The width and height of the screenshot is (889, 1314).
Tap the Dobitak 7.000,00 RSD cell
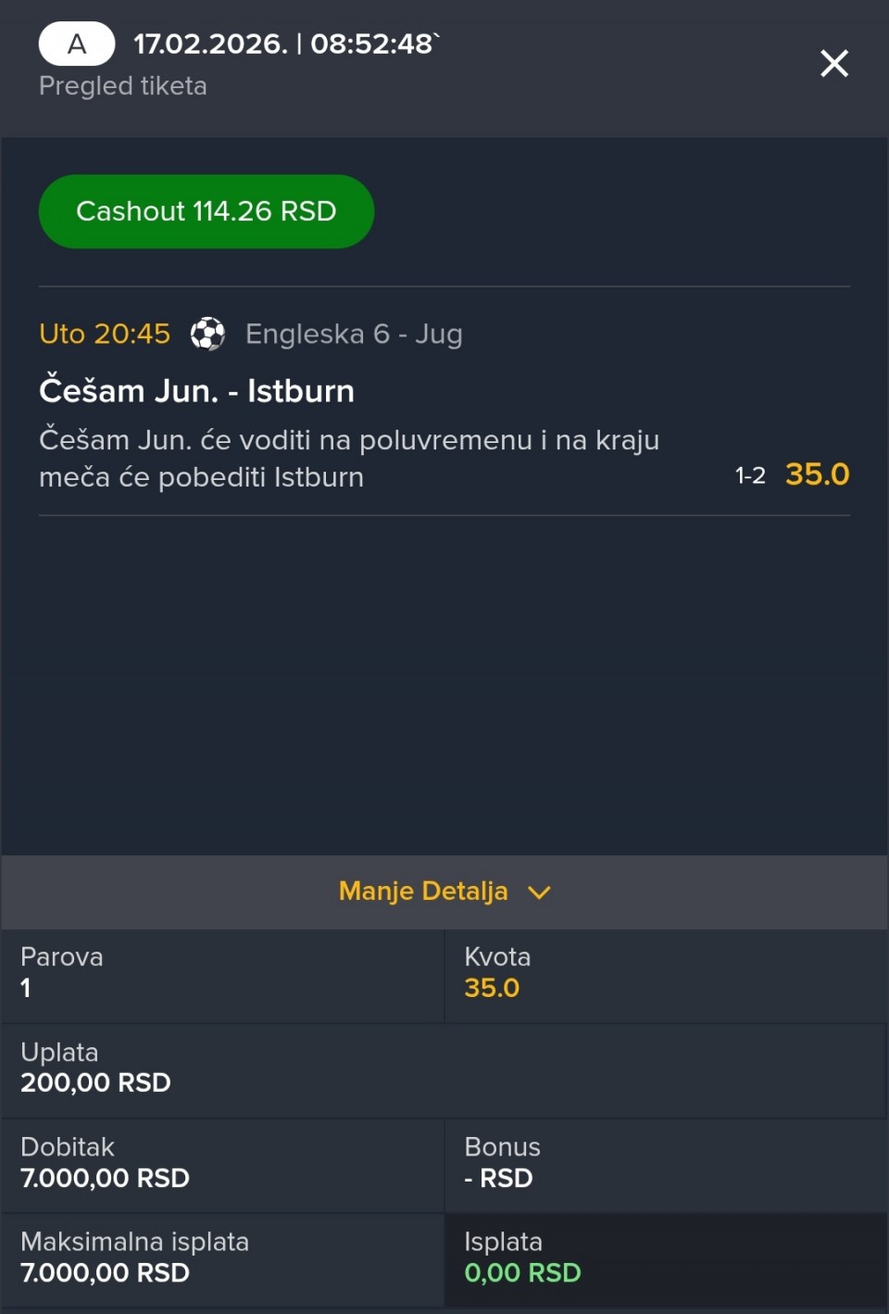click(x=222, y=1164)
